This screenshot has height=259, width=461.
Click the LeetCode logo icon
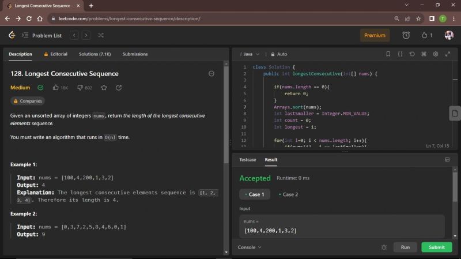(12, 35)
